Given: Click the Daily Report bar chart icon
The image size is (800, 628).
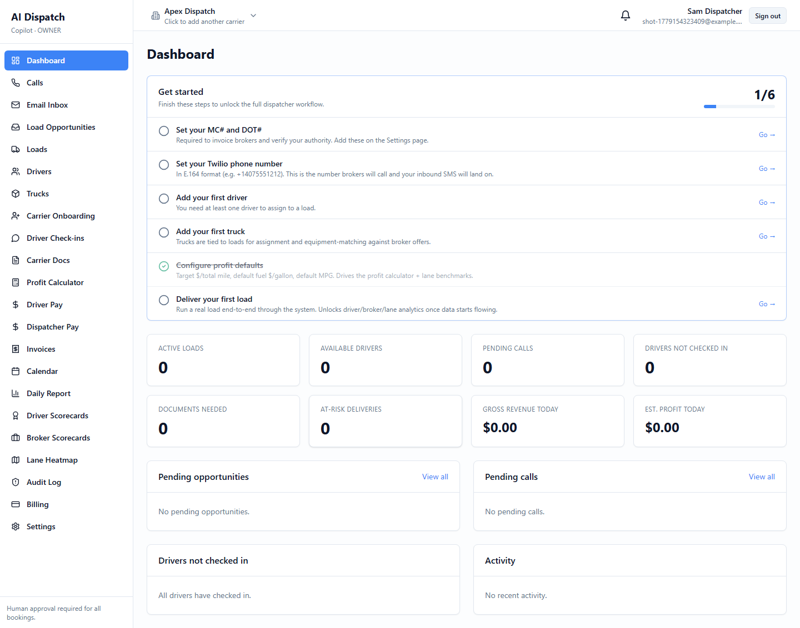Looking at the screenshot, I should point(16,393).
